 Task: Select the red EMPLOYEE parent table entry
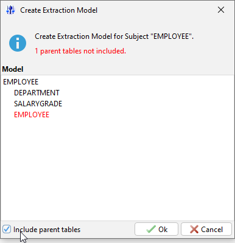click(32, 115)
